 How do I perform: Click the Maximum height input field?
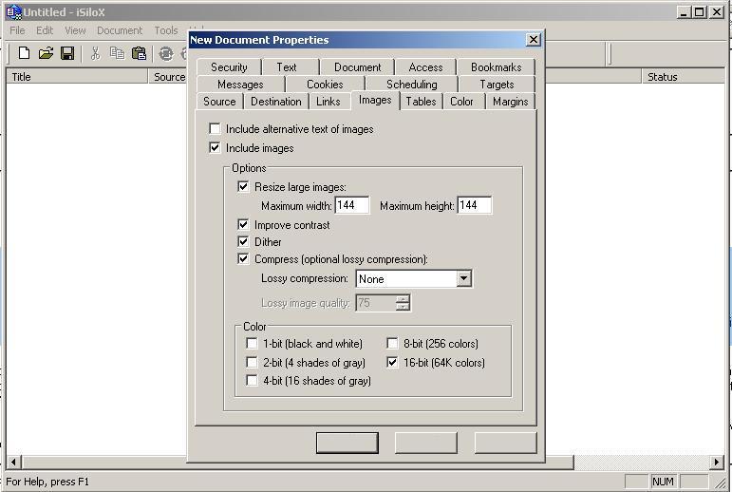pyautogui.click(x=475, y=205)
